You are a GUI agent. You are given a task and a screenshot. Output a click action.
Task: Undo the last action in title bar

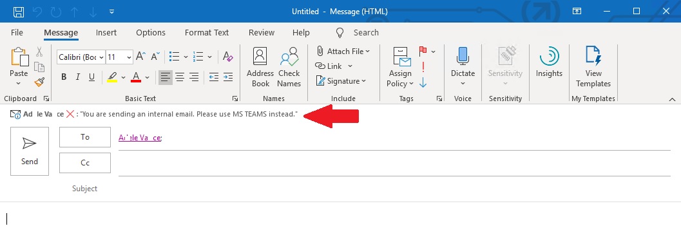click(x=37, y=12)
